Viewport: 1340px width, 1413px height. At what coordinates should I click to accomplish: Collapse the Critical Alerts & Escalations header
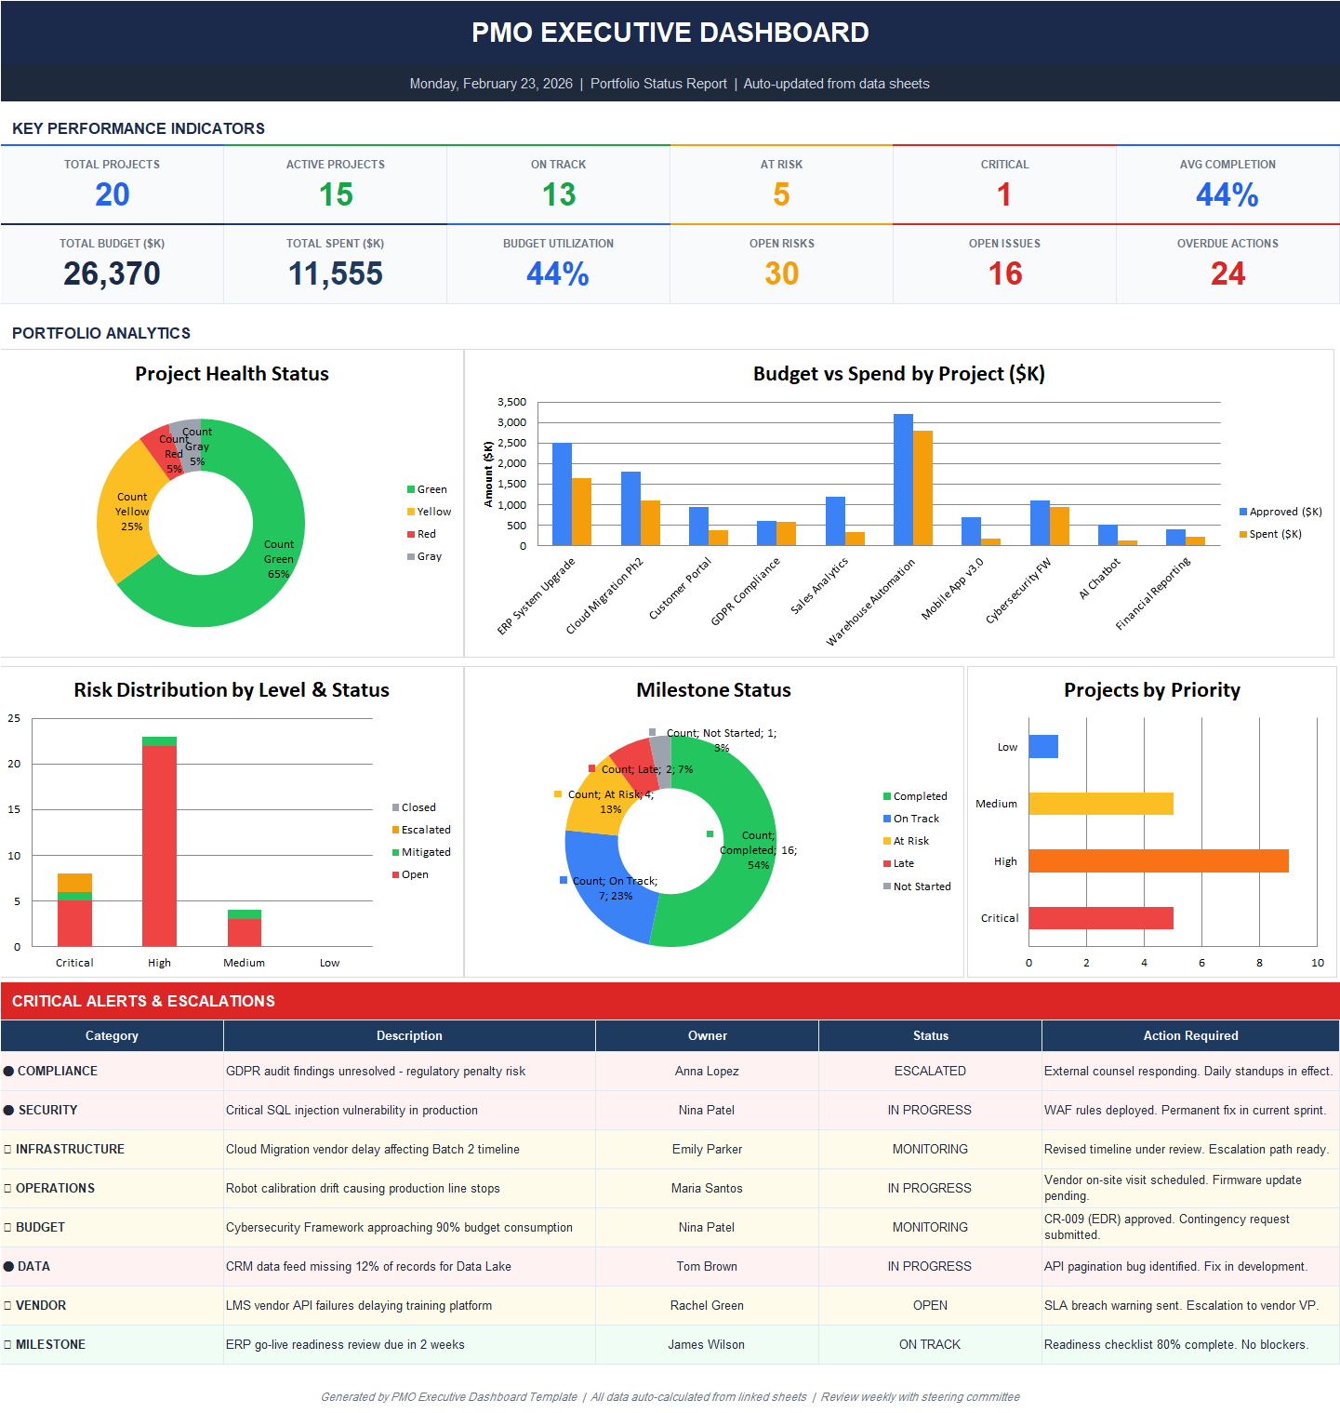coord(144,1001)
